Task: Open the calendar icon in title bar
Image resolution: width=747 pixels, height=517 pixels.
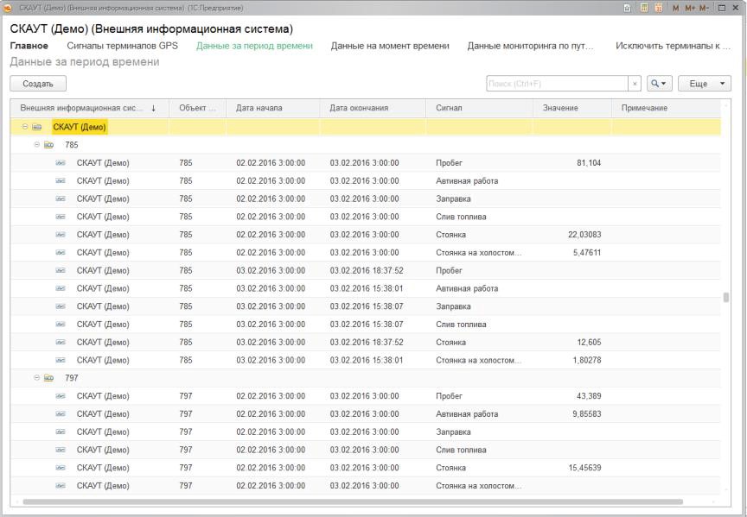Action: pyautogui.click(x=660, y=8)
